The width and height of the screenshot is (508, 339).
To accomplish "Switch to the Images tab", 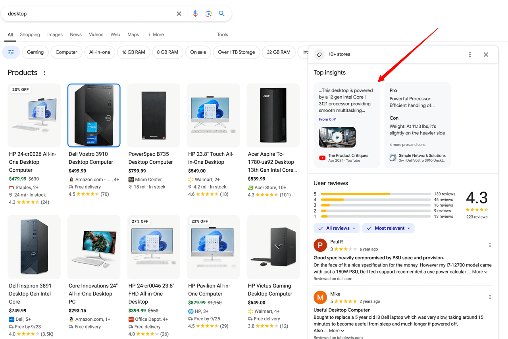I will pos(55,34).
